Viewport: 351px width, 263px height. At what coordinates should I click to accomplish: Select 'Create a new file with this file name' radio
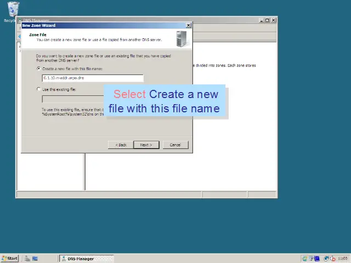[39, 68]
